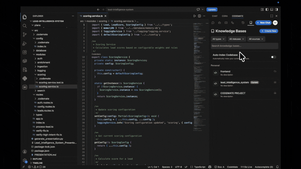Click the Search knowledge bases field
This screenshot has width=301, height=169.
244,46
